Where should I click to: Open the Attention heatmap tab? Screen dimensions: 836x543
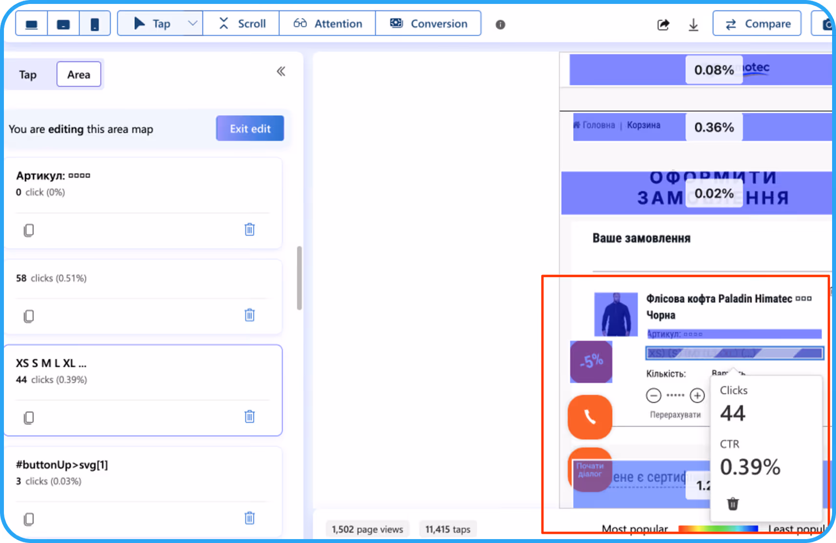coord(328,23)
